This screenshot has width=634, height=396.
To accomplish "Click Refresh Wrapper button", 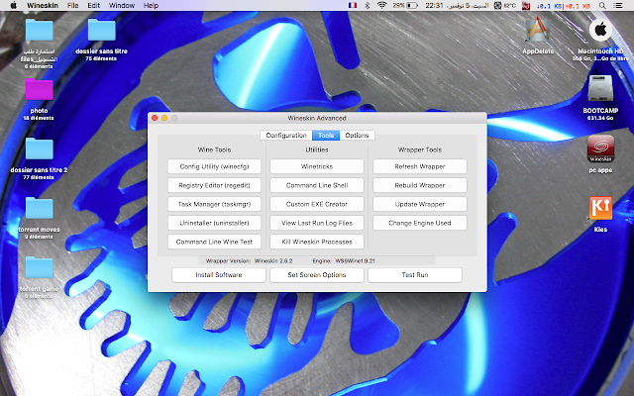I will (420, 166).
